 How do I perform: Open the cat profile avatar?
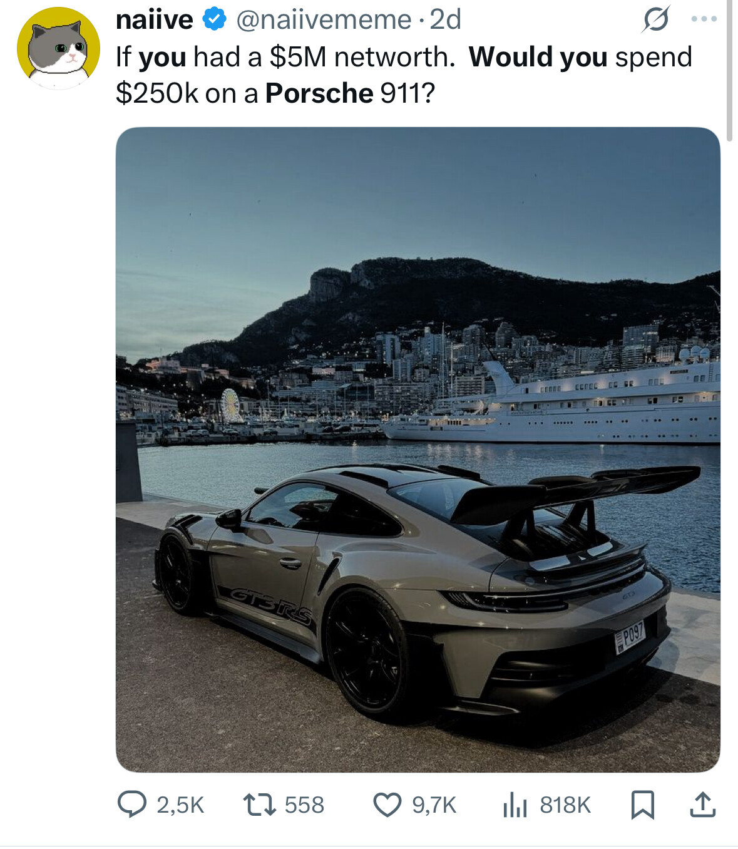click(x=58, y=48)
